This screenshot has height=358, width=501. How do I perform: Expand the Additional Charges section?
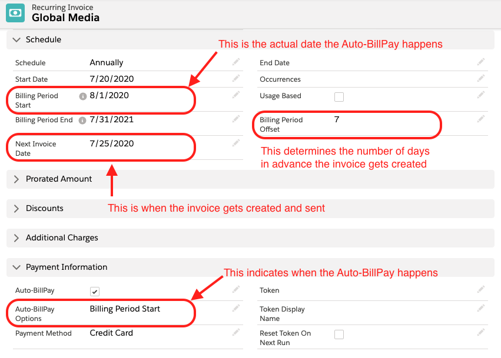pyautogui.click(x=16, y=238)
